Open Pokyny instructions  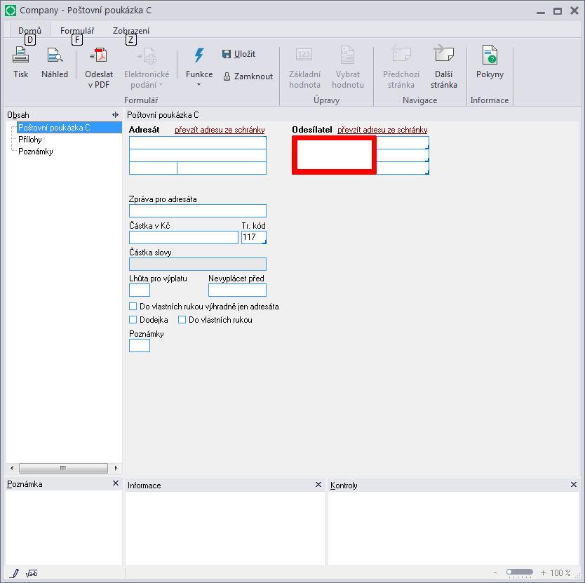click(x=490, y=62)
